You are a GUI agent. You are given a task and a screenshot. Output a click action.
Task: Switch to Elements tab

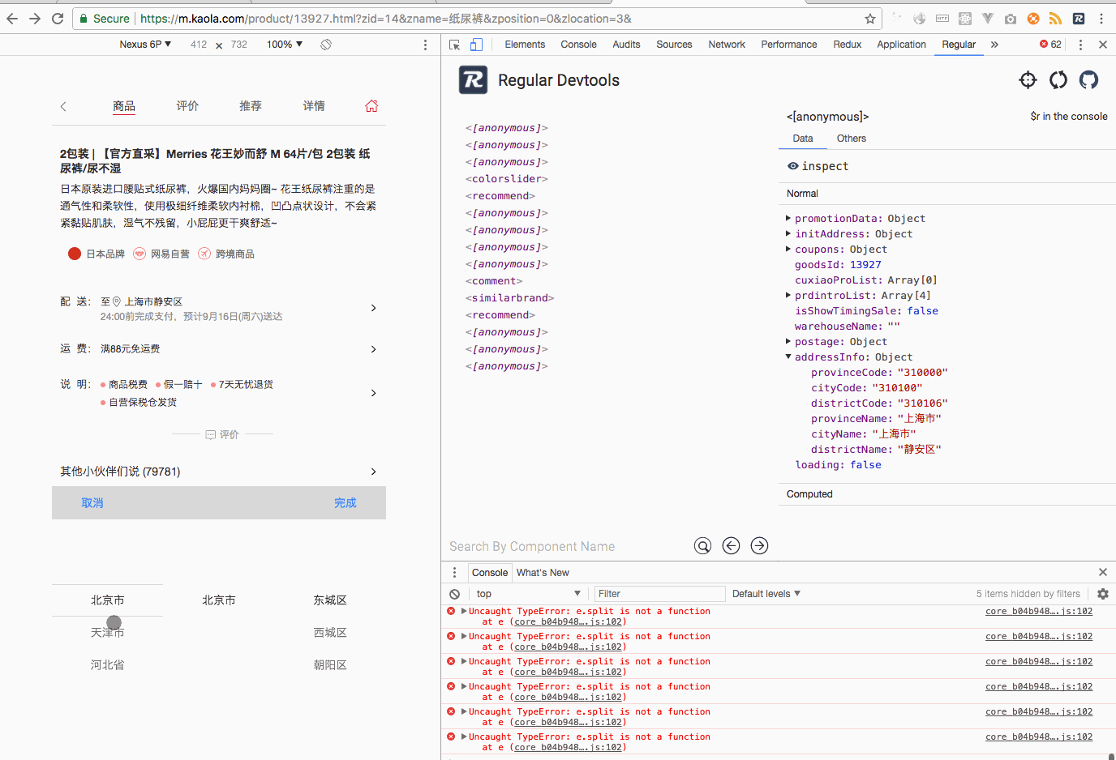click(525, 45)
